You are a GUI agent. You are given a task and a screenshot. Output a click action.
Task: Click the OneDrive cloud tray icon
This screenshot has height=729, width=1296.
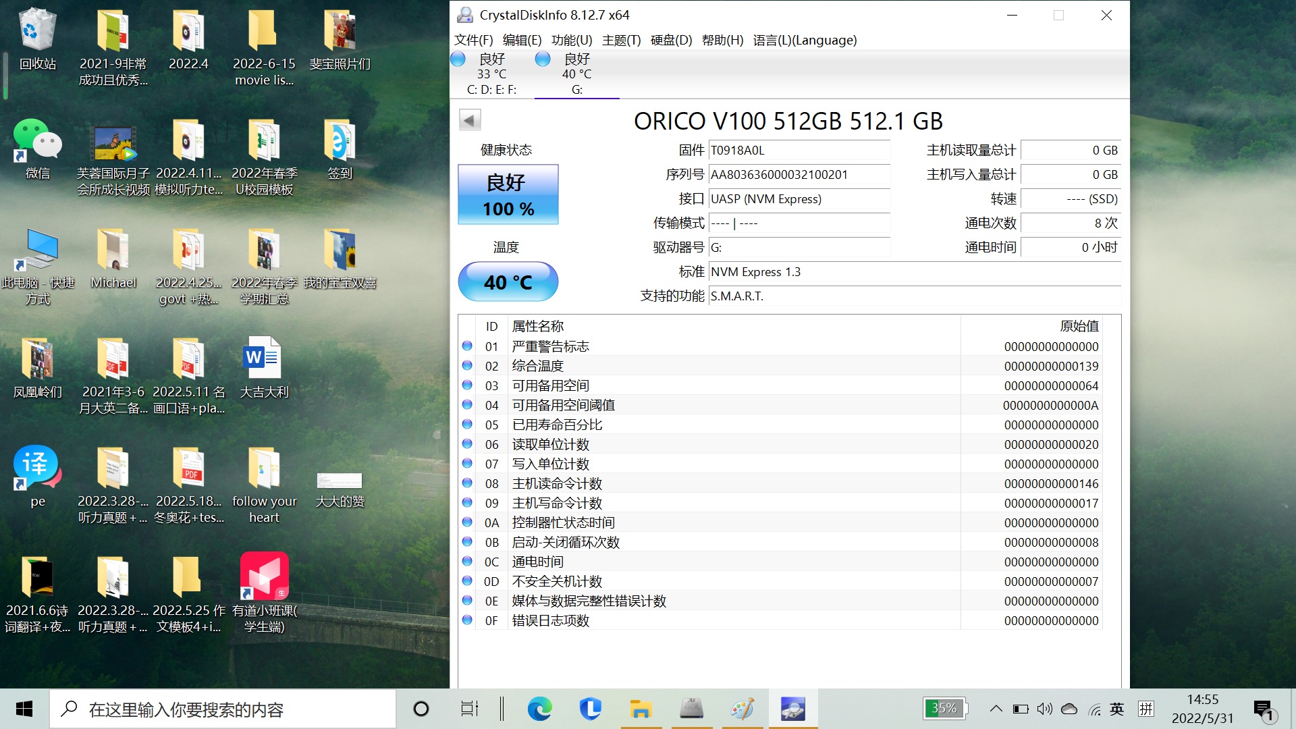1069,709
